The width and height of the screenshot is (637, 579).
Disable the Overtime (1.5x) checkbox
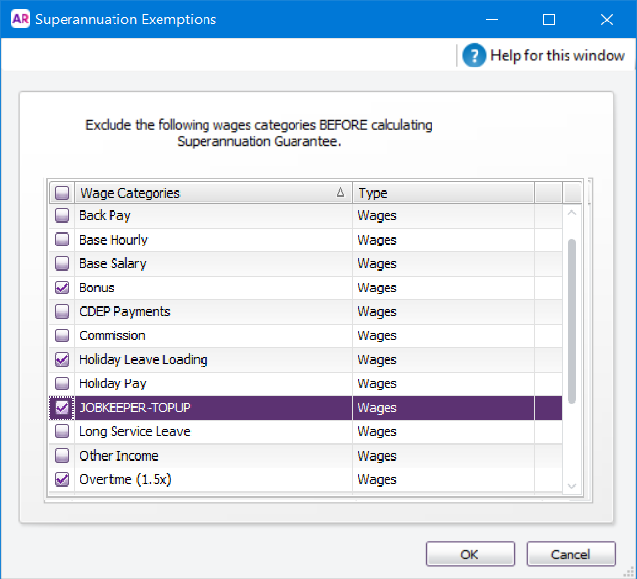click(x=62, y=480)
